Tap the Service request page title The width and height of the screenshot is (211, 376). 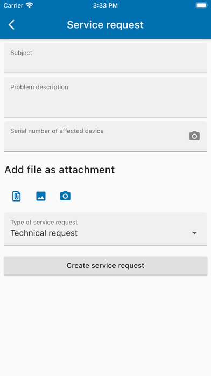click(x=105, y=25)
